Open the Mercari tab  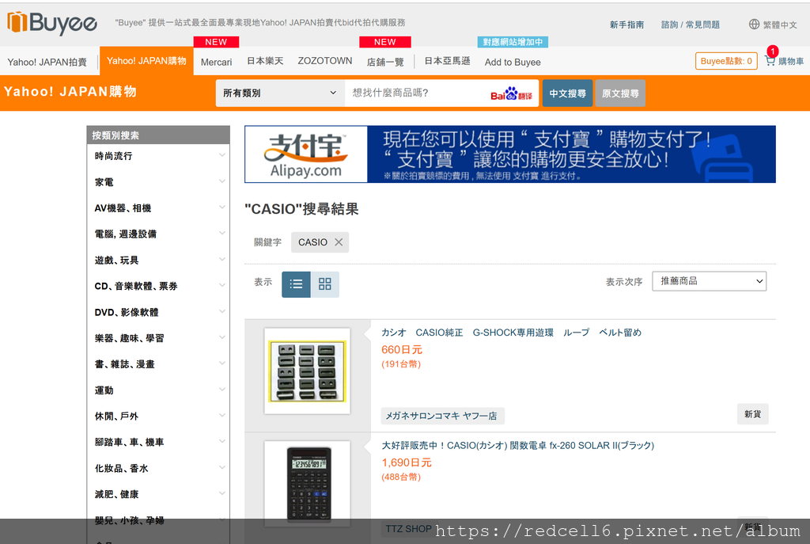click(216, 62)
